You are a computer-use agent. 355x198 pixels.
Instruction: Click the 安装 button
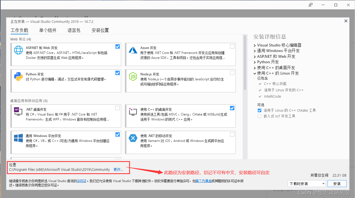coord(337,183)
